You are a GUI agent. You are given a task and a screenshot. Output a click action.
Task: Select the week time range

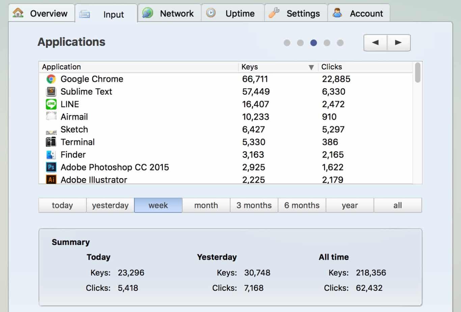coord(158,205)
